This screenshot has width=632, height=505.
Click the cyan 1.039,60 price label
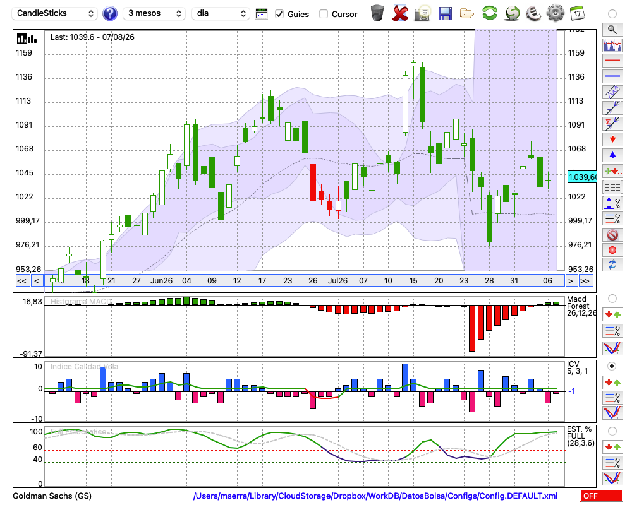(581, 177)
